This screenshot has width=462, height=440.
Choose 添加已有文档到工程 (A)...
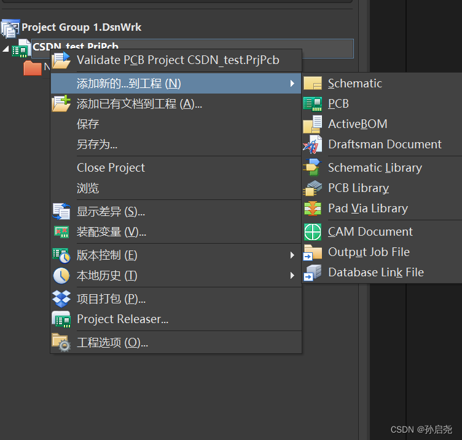[176, 104]
